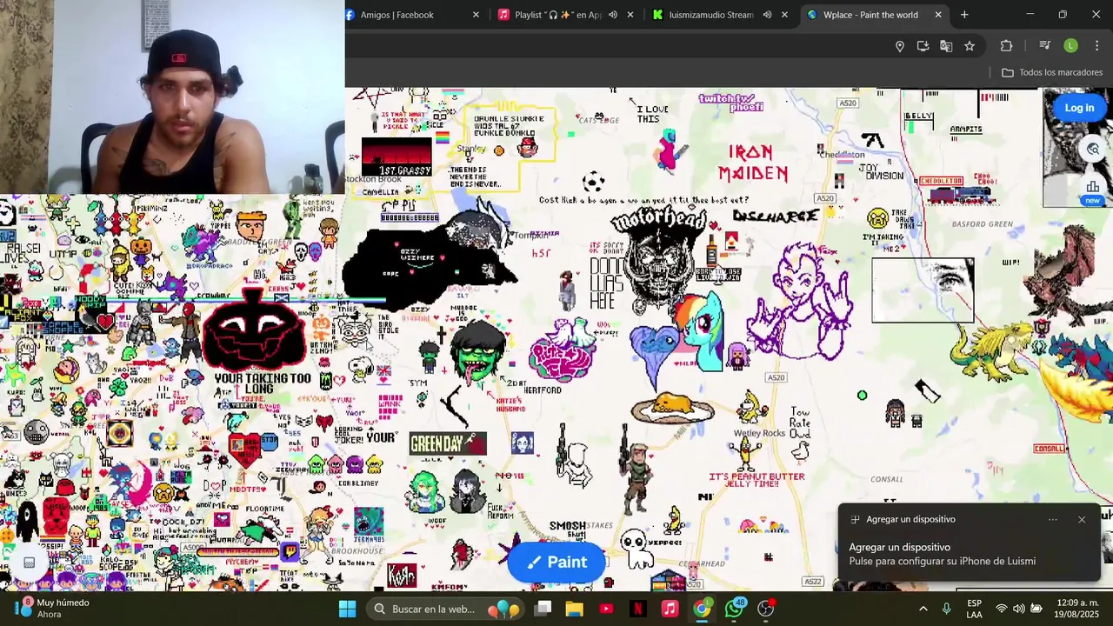Mute audio on the luismizamudio Stream tab
This screenshot has height=626, width=1113.
[x=767, y=15]
